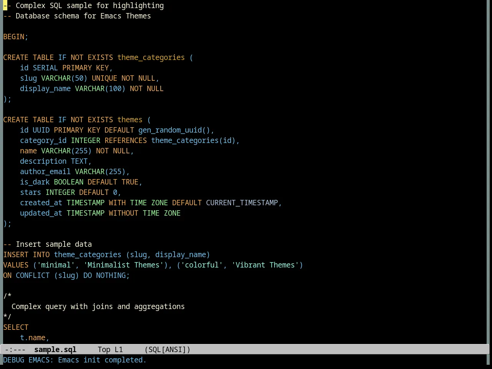This screenshot has width=492, height=369.
Task: Click t.name column in SELECT list
Action: [x=33, y=337]
